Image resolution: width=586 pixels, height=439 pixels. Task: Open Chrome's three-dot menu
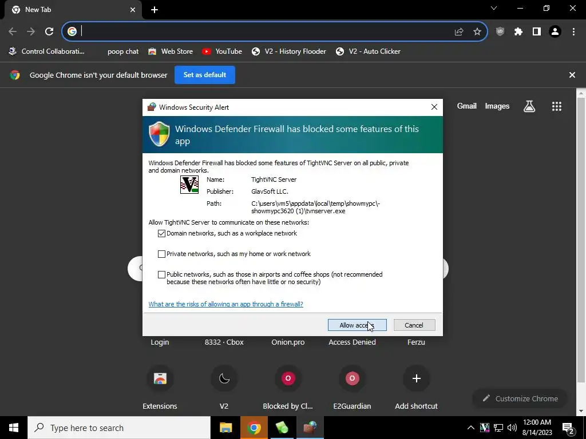(x=573, y=32)
